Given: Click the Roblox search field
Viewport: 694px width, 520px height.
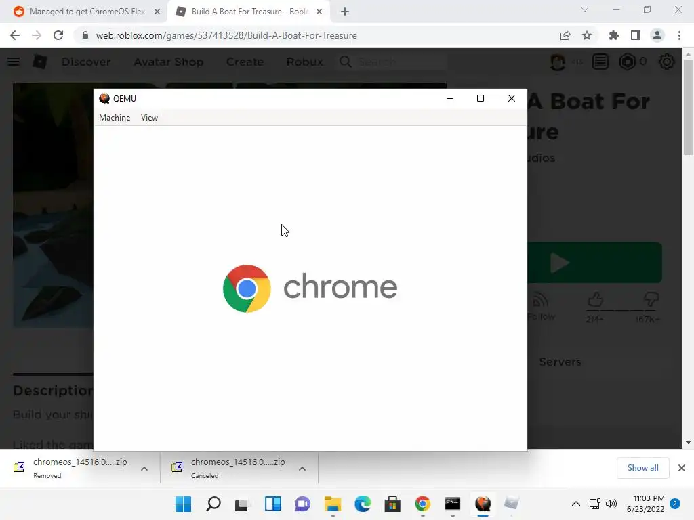Looking at the screenshot, I should click(392, 62).
